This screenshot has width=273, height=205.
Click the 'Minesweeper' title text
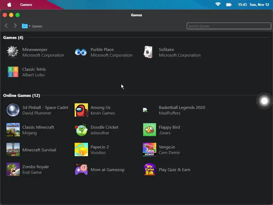coord(35,49)
